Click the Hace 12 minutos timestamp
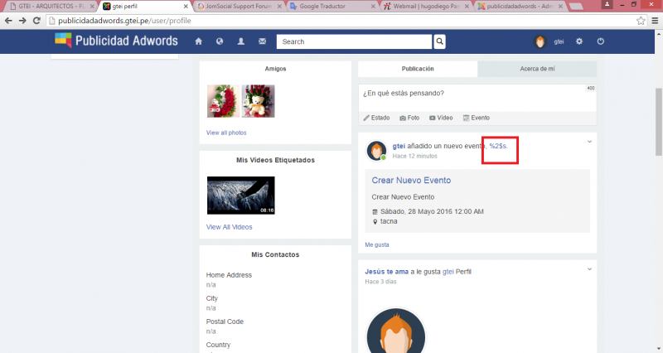 tap(415, 157)
